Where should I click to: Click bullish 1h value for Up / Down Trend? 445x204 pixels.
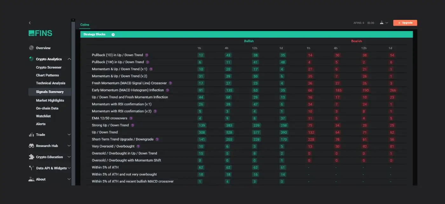click(201, 133)
